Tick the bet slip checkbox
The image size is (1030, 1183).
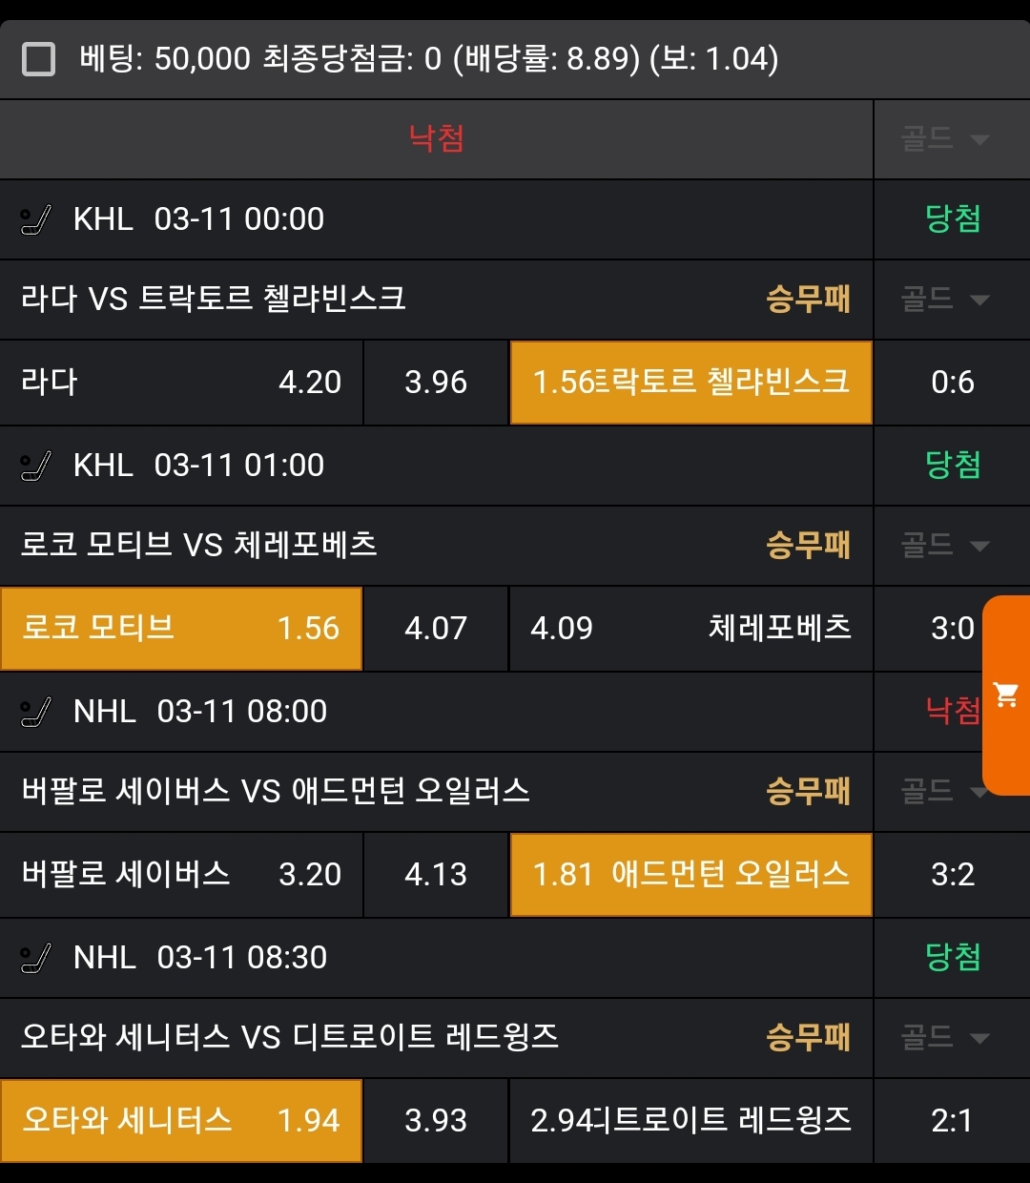coord(38,59)
